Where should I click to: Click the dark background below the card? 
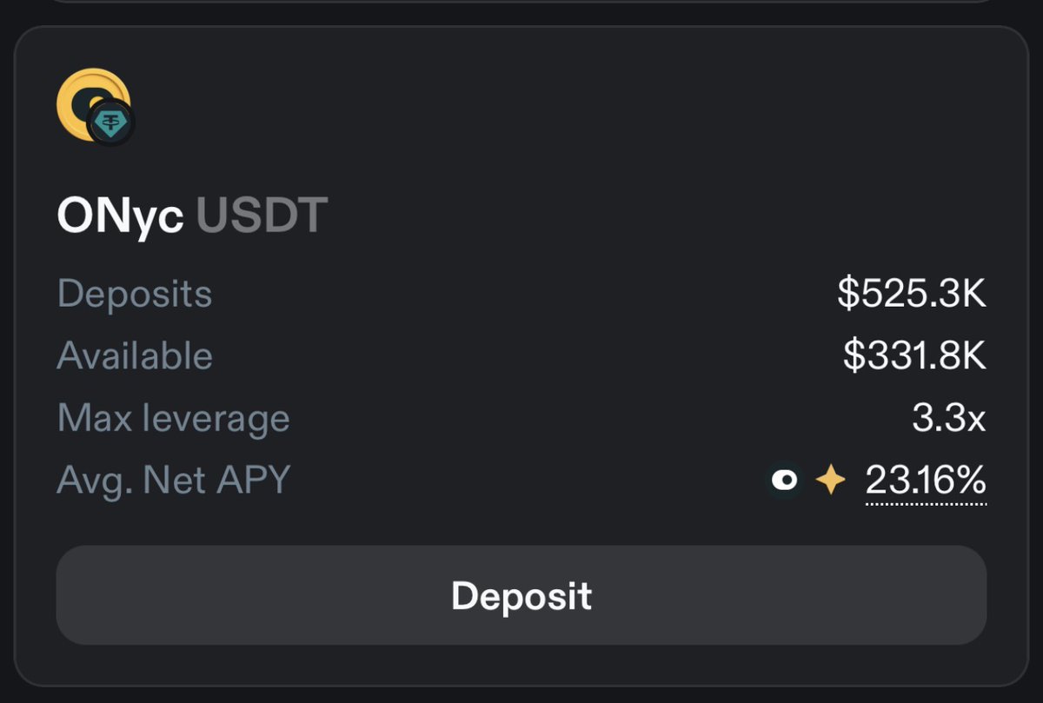point(521,695)
